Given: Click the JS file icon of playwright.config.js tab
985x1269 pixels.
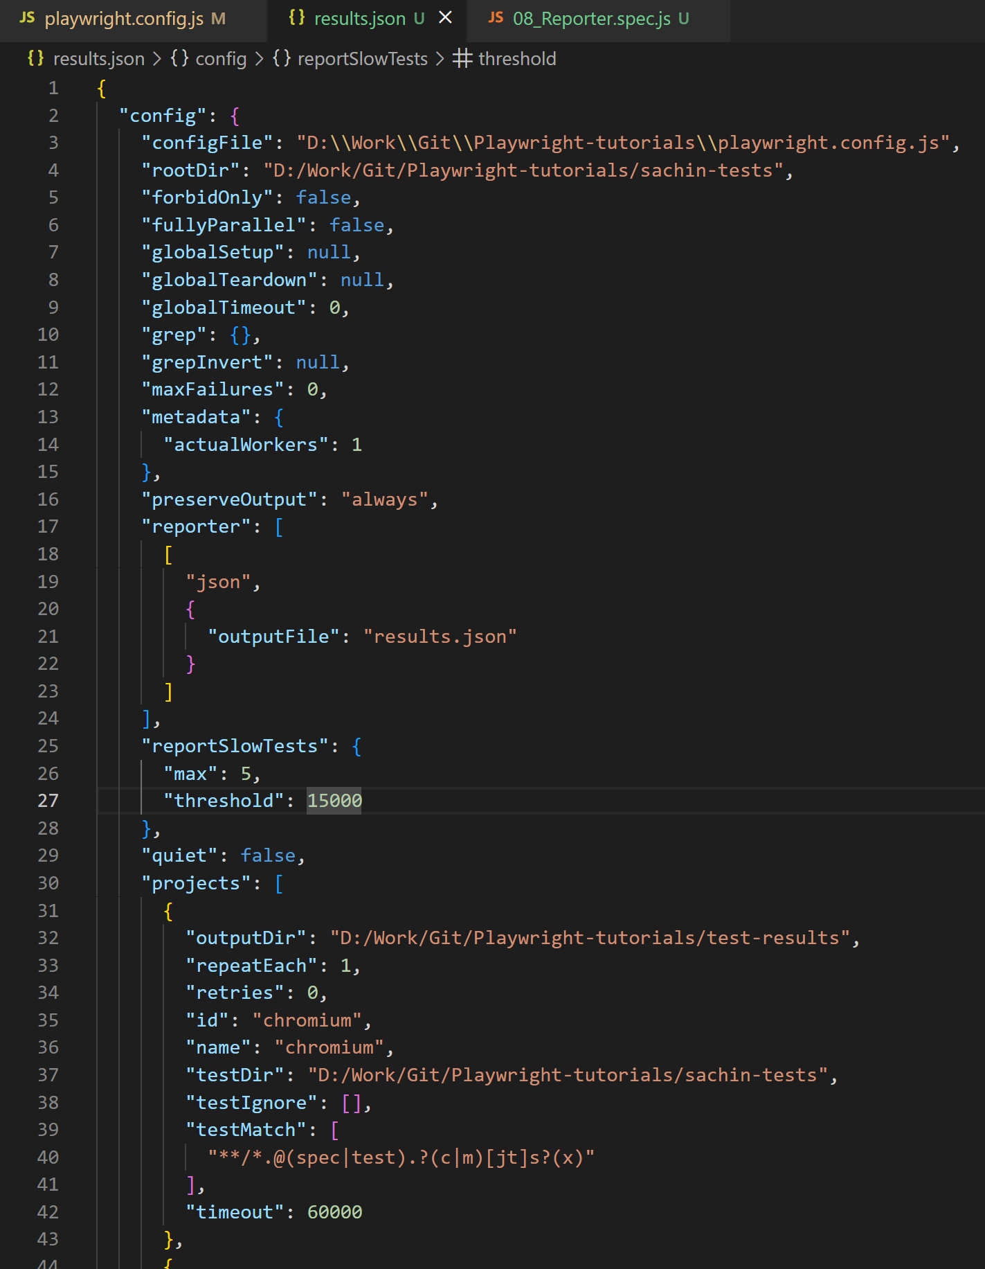Looking at the screenshot, I should (x=28, y=18).
